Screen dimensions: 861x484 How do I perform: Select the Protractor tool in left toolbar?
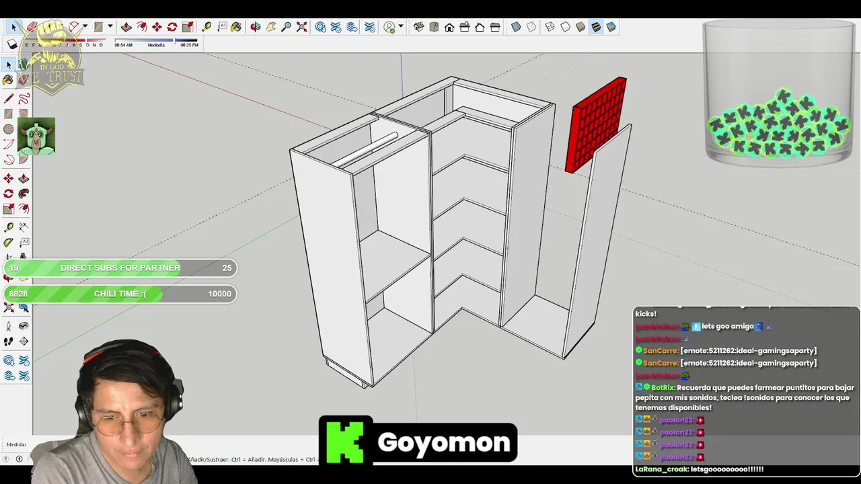tap(9, 242)
